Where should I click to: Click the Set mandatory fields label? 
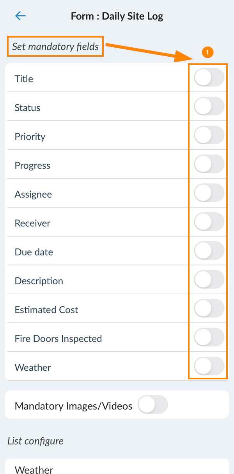tap(55, 47)
